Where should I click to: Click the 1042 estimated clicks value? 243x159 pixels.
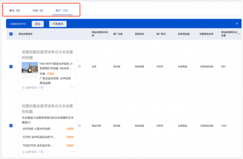[224, 125]
